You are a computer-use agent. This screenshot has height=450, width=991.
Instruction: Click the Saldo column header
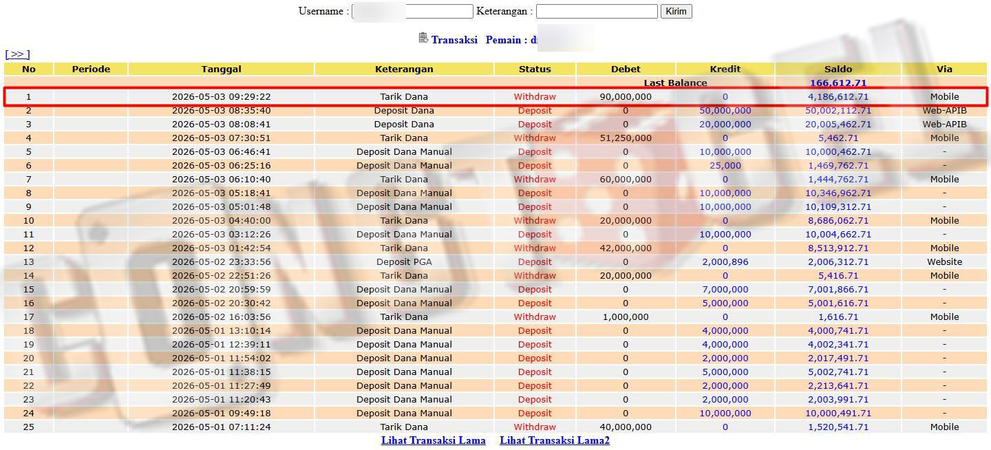838,69
